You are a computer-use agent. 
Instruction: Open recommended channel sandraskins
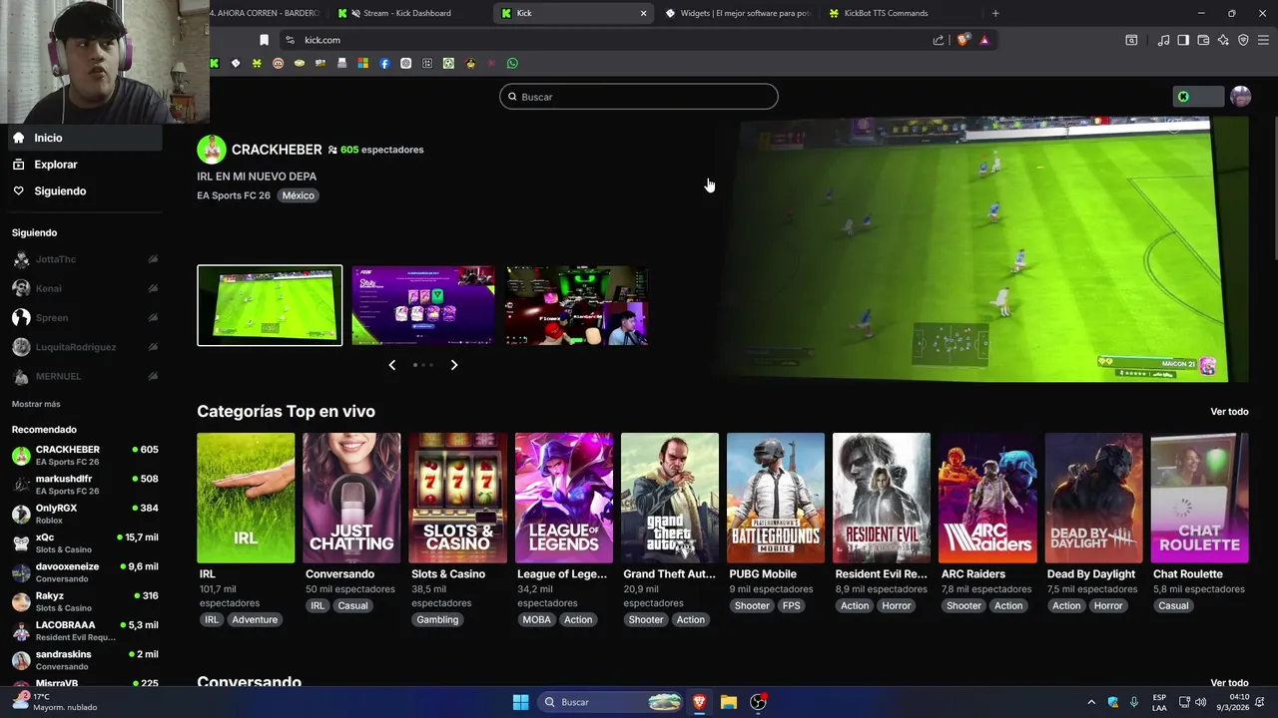[85, 660]
